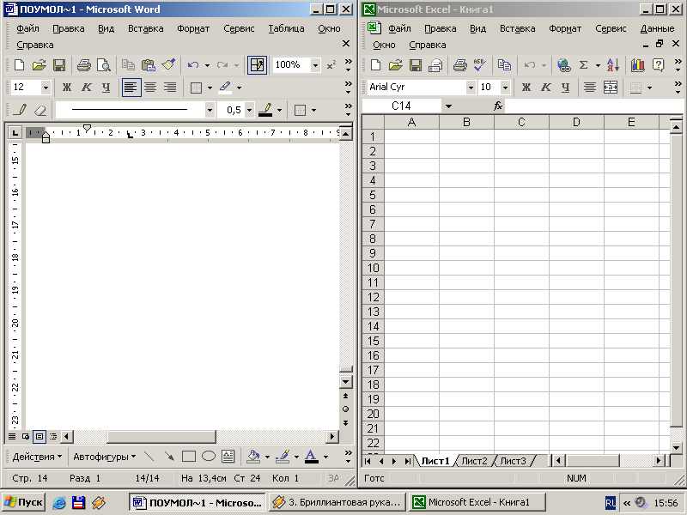
Task: Toggle underline (Ч) in Word
Action: (x=106, y=88)
